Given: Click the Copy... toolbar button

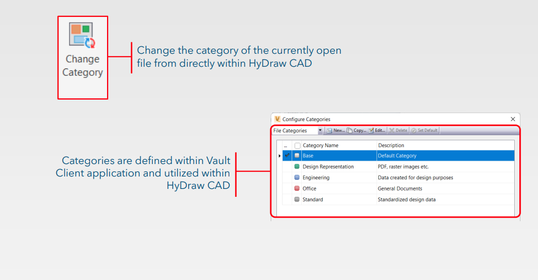Looking at the screenshot, I should pyautogui.click(x=356, y=131).
